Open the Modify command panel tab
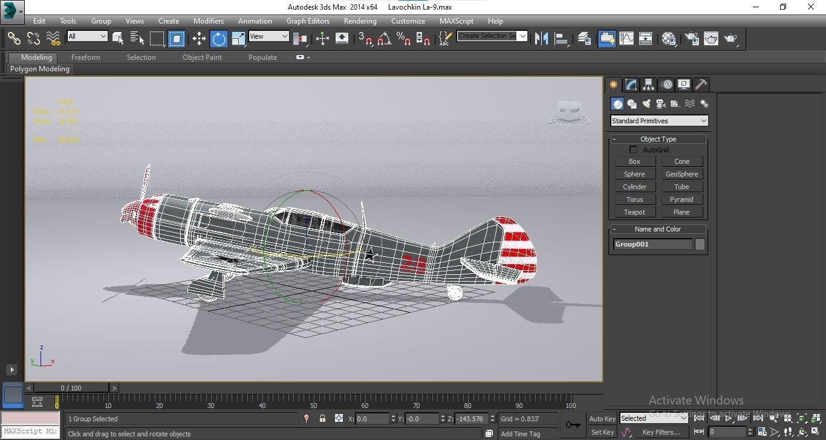Viewport: 826px width, 440px height. 631,85
